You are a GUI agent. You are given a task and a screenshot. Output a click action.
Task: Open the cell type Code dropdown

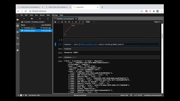click(x=90, y=22)
